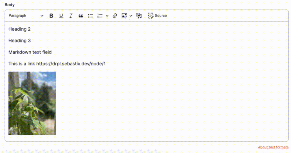291x153 pixels.
Task: Apply underline formatting
Action: [61, 16]
